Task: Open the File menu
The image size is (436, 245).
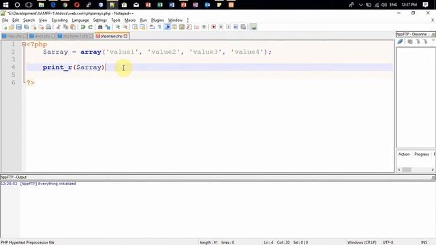Action: click(5, 20)
